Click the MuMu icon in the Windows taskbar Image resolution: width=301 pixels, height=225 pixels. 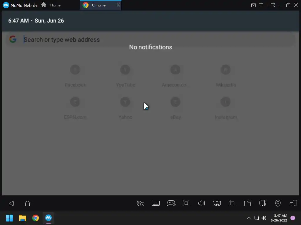coord(49,218)
